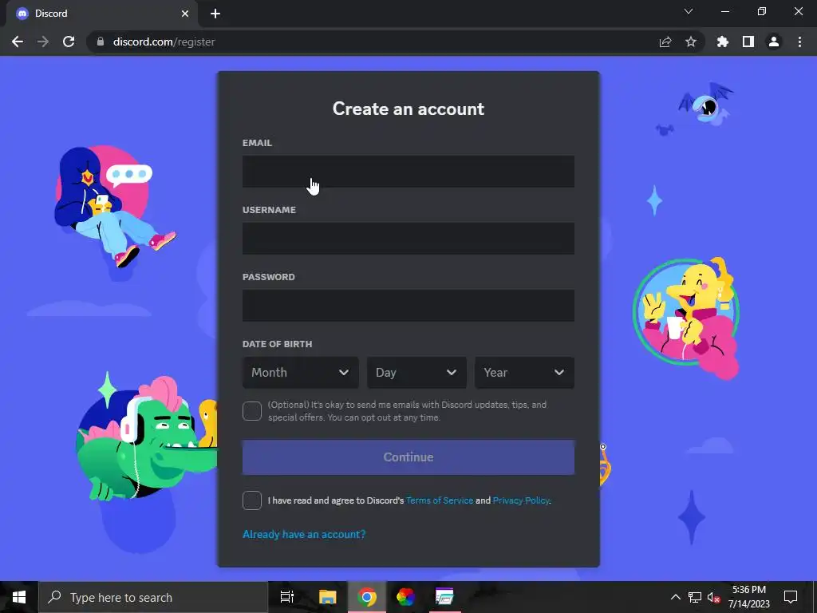
Task: Reload the Discord register page
Action: tap(69, 42)
